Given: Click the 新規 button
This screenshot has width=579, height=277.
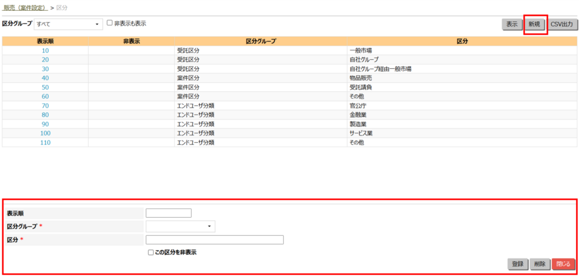Looking at the screenshot, I should (x=534, y=24).
